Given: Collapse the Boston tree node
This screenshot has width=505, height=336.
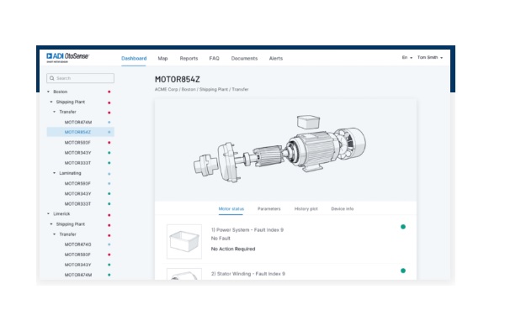Looking at the screenshot, I should pyautogui.click(x=49, y=92).
